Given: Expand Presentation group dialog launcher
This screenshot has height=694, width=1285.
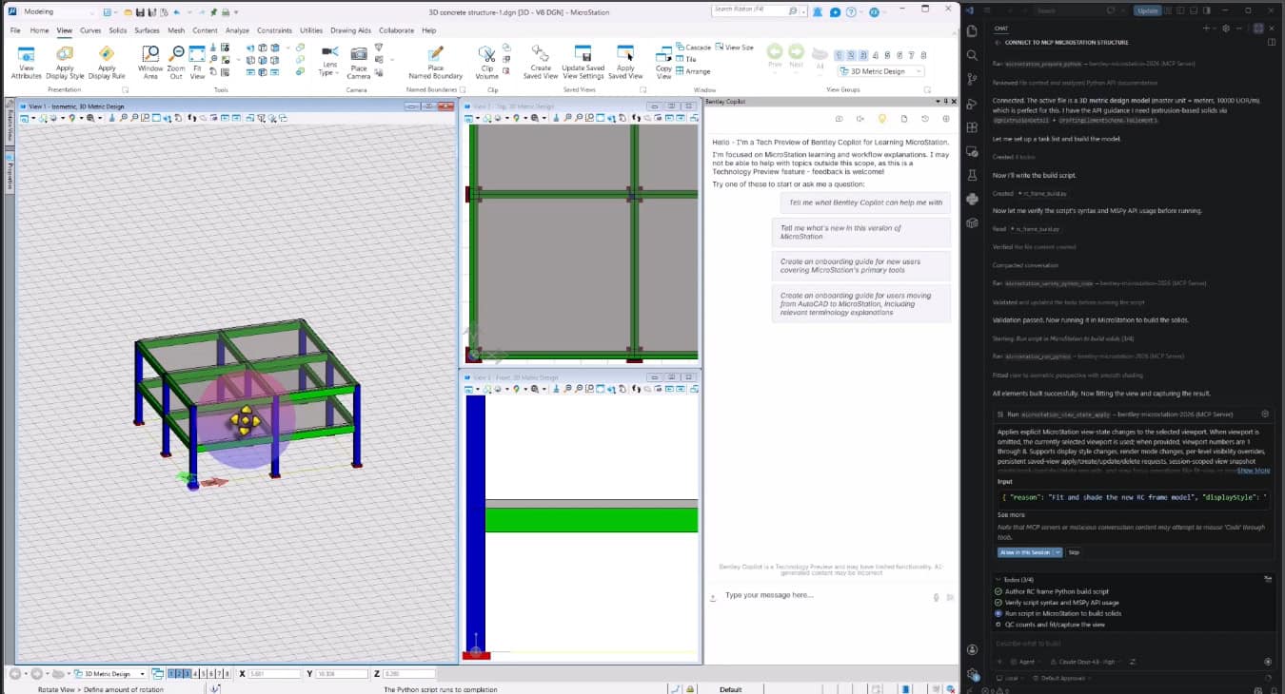Looking at the screenshot, I should tap(125, 90).
